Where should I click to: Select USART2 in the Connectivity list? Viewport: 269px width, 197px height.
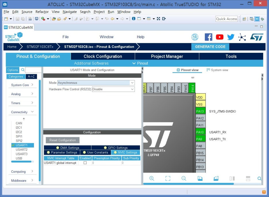(x=22, y=149)
